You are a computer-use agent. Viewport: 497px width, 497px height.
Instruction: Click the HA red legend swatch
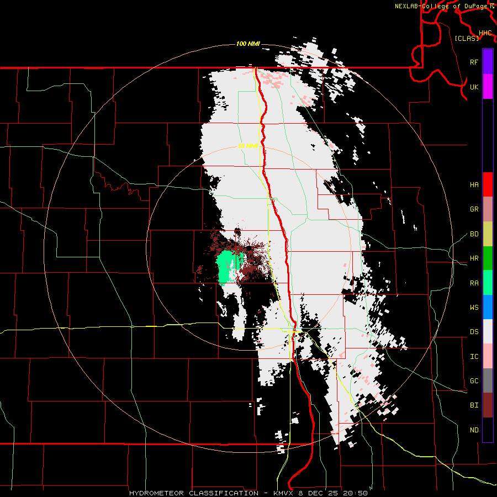(x=488, y=184)
